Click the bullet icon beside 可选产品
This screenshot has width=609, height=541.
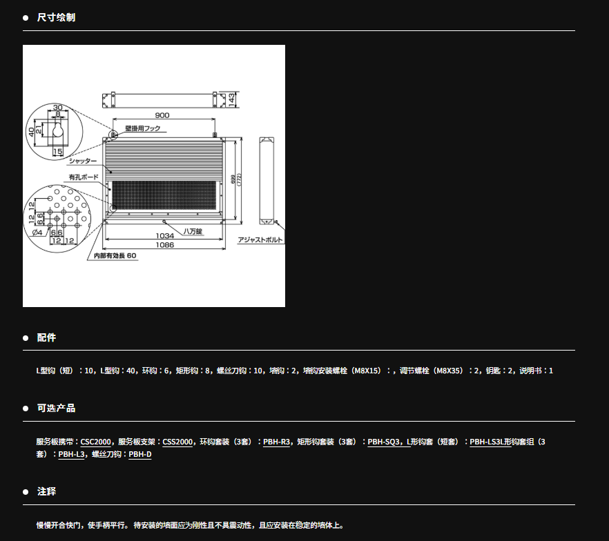(26, 409)
